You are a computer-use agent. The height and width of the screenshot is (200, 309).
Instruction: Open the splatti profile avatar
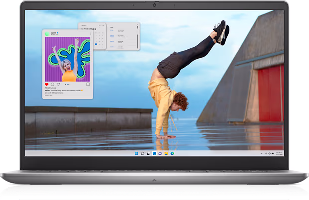[x=47, y=34]
